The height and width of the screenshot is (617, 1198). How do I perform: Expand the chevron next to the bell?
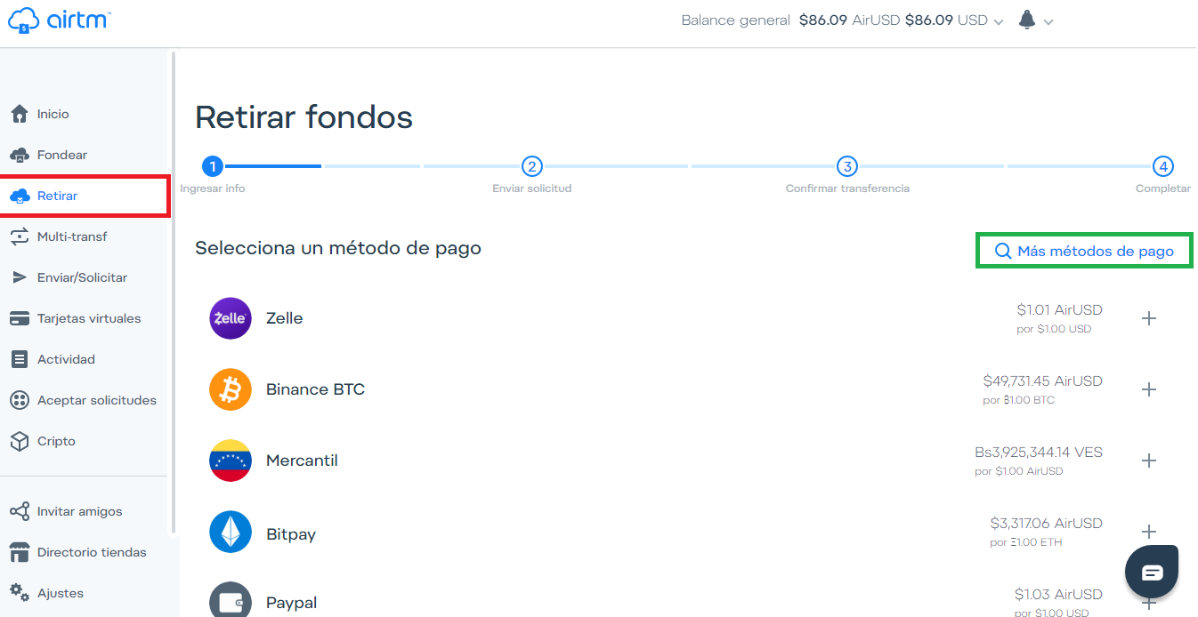point(1048,22)
